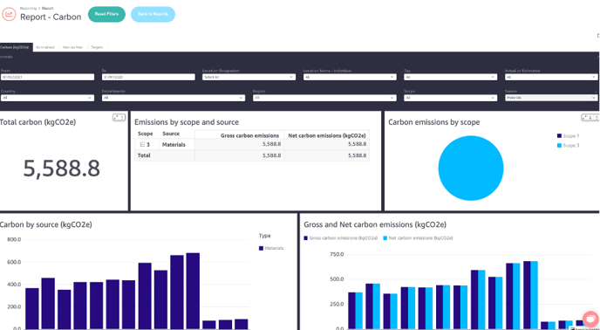
Task: Expand the Country filter dropdown
Action: (47, 98)
